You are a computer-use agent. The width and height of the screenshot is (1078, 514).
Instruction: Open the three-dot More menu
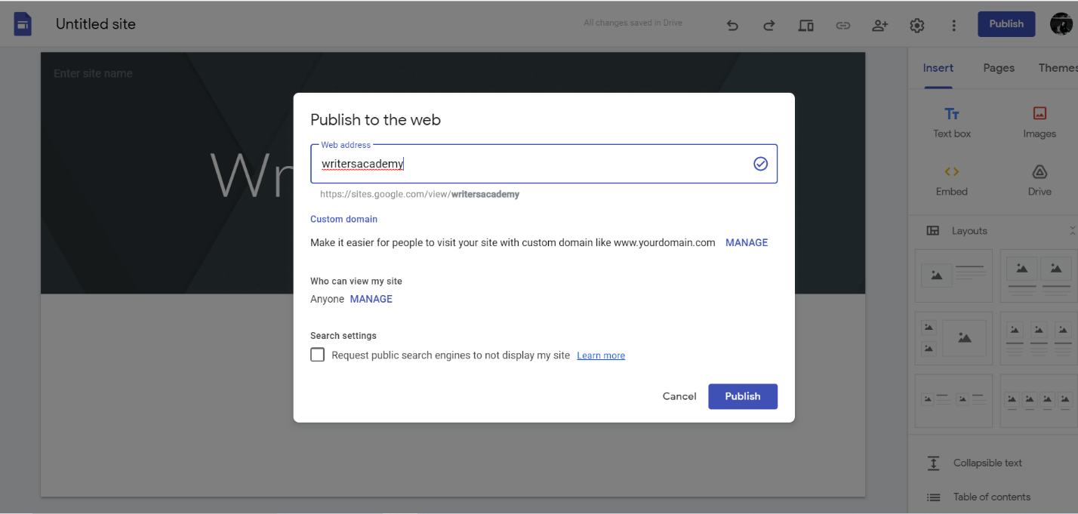coord(953,25)
